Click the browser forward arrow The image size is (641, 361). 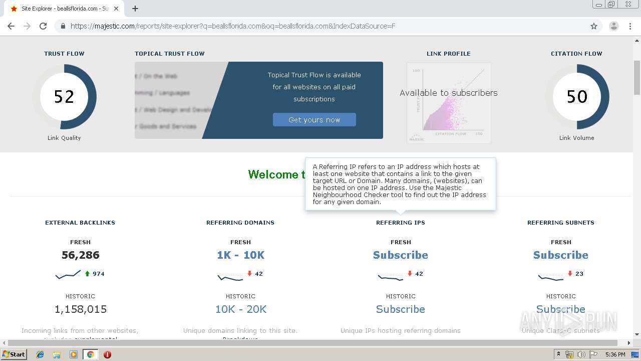(x=27, y=26)
